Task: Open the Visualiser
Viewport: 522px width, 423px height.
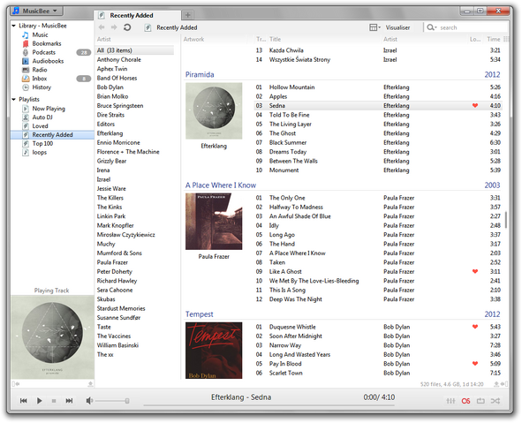Action: 397,27
